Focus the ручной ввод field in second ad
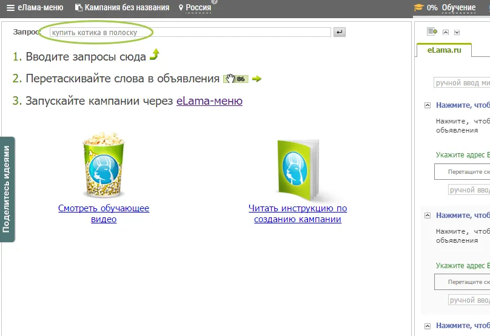 [x=469, y=300]
